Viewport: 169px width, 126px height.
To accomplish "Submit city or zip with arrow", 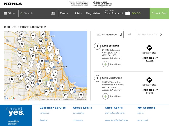I will tap(161, 35).
